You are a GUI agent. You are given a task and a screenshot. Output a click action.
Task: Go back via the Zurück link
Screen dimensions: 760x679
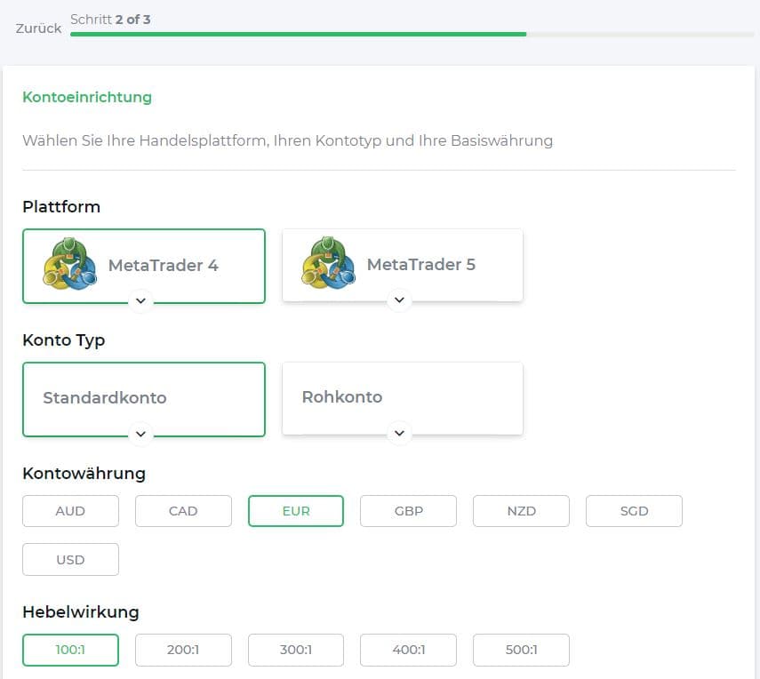pyautogui.click(x=39, y=28)
